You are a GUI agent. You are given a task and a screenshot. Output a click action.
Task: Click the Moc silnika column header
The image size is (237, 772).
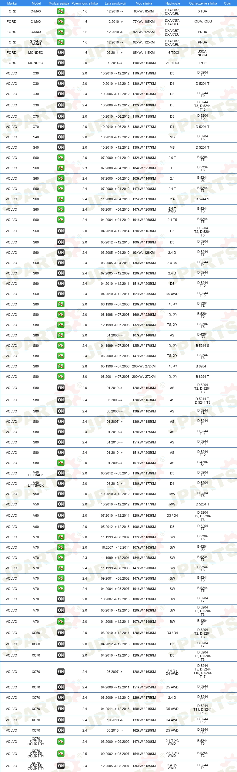pos(144,3)
